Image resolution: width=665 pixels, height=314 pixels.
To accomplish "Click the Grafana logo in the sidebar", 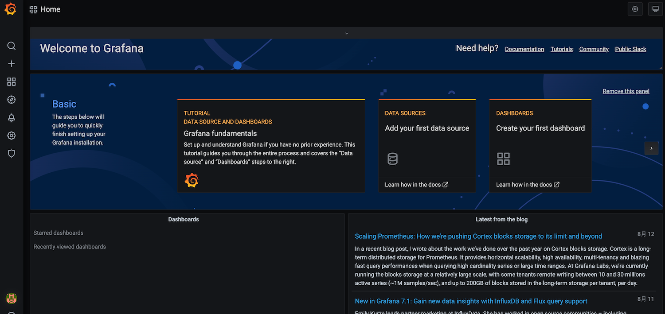I will (x=11, y=9).
